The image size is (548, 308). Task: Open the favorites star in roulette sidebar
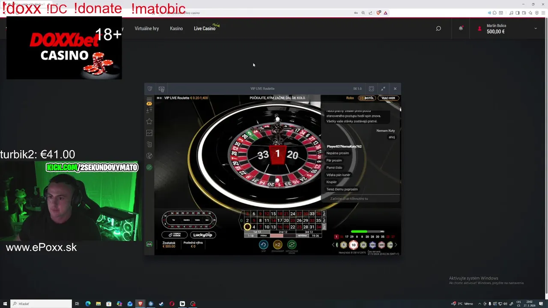(149, 121)
